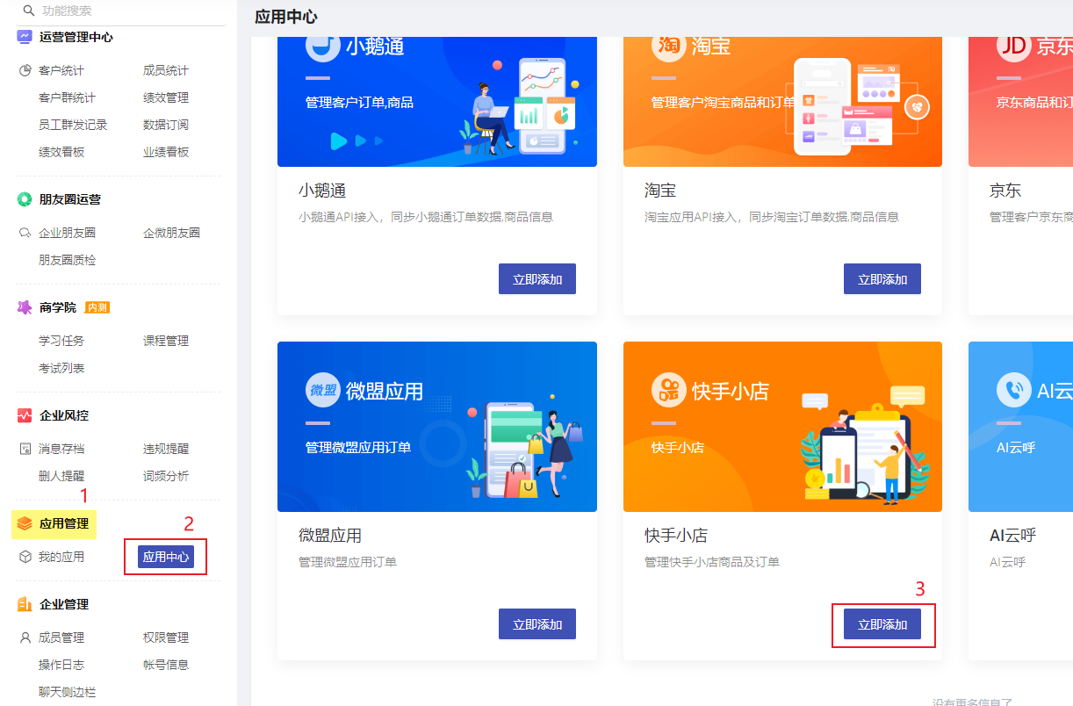Select 朋友圈质检
Viewport: 1073px width, 706px height.
(x=67, y=260)
